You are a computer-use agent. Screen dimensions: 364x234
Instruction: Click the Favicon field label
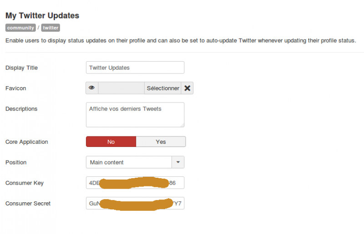pyautogui.click(x=16, y=88)
